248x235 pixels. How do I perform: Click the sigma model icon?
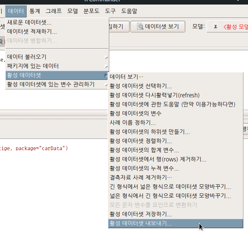(216, 27)
